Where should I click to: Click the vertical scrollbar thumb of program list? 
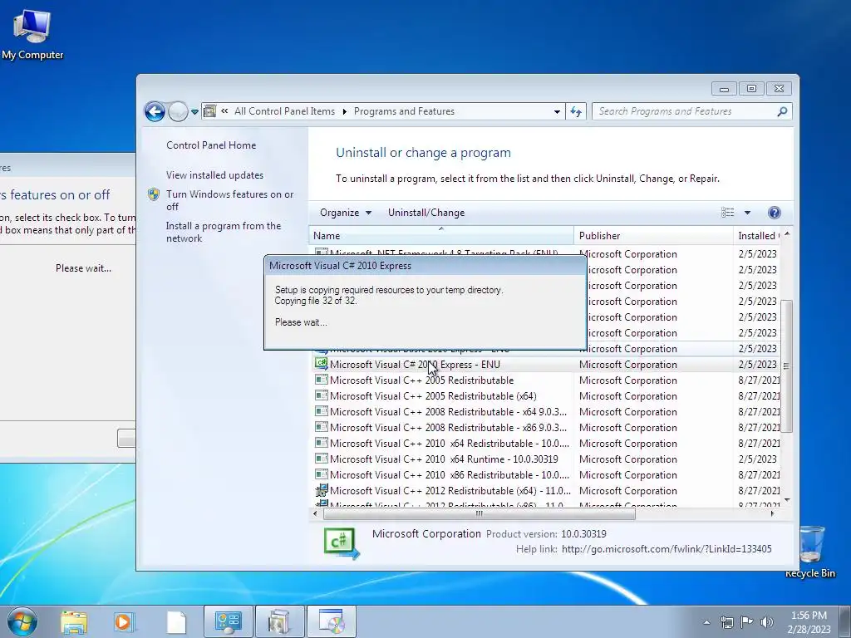[x=787, y=366]
